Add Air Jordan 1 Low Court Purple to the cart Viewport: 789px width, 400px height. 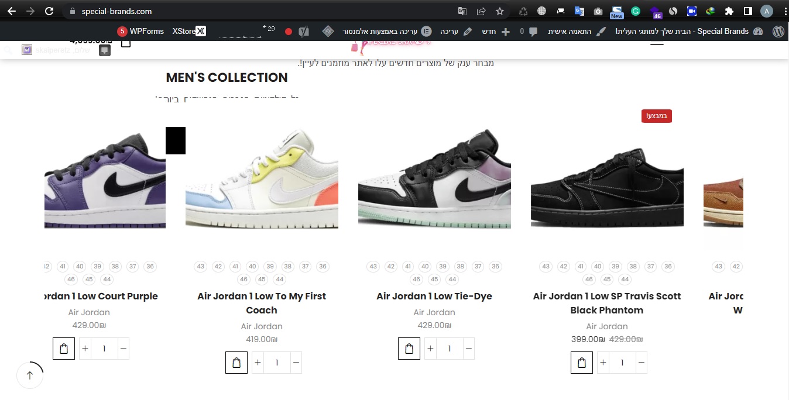tap(64, 349)
